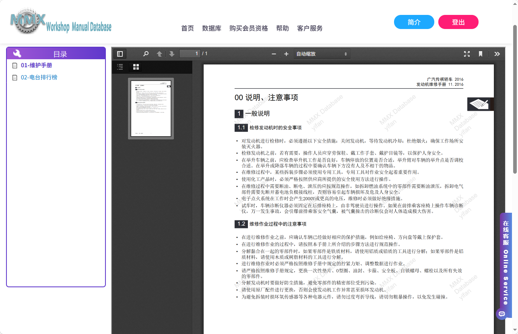
Task: Go to next page arrow
Action: click(x=171, y=54)
